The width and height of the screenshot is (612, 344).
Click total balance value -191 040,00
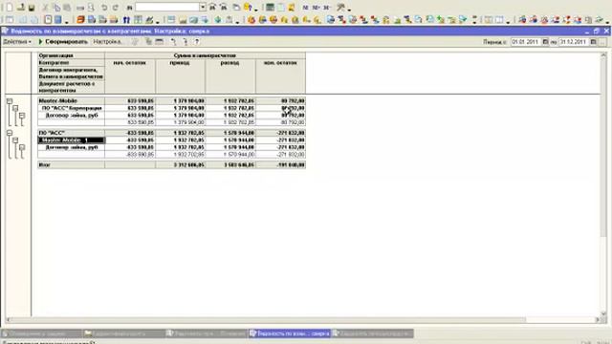coord(291,165)
